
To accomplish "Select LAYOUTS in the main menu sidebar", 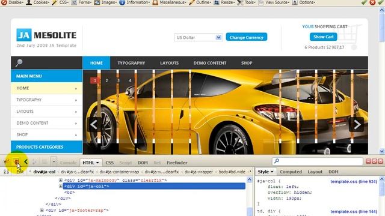I will [x=46, y=112].
